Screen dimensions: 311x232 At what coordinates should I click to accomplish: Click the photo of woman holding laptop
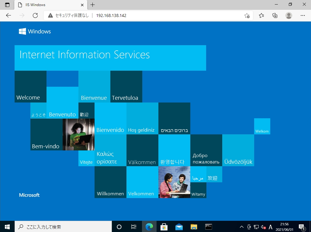[78, 134]
